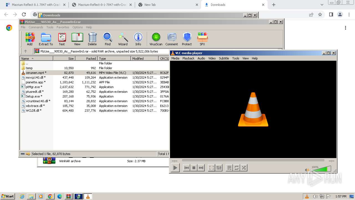Start VirusScan on the archive

[156, 39]
